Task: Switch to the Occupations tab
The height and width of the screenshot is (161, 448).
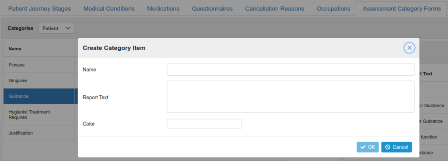Action: [333, 9]
